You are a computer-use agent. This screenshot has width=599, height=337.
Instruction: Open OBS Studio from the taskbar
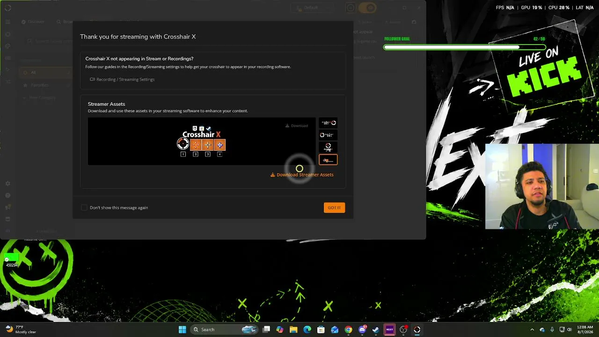tap(403, 330)
